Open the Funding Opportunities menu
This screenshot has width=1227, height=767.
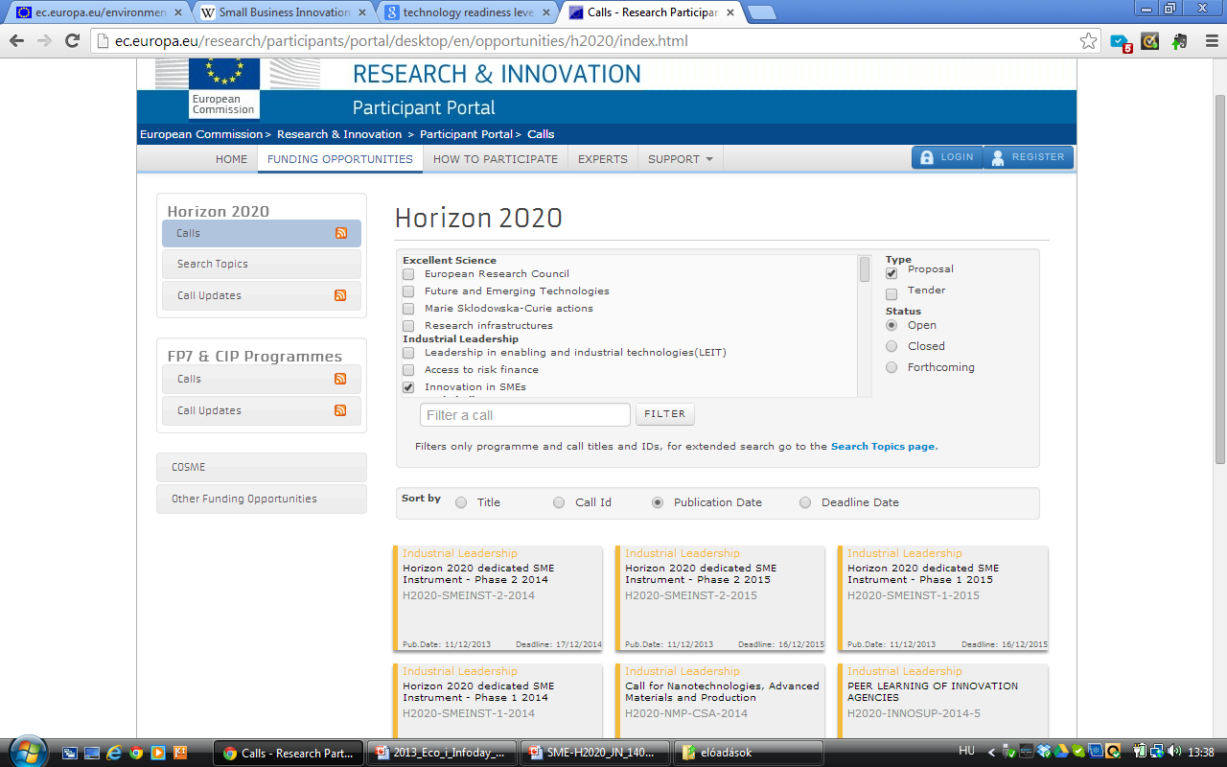[340, 159]
